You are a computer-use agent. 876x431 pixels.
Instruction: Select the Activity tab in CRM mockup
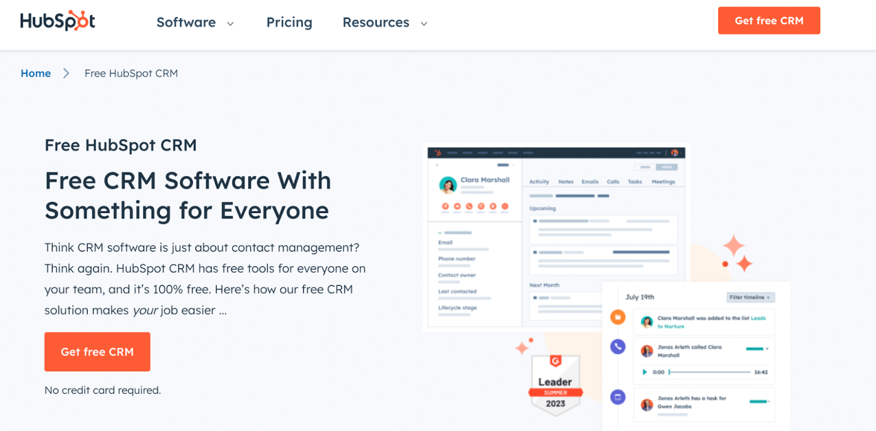coord(539,182)
